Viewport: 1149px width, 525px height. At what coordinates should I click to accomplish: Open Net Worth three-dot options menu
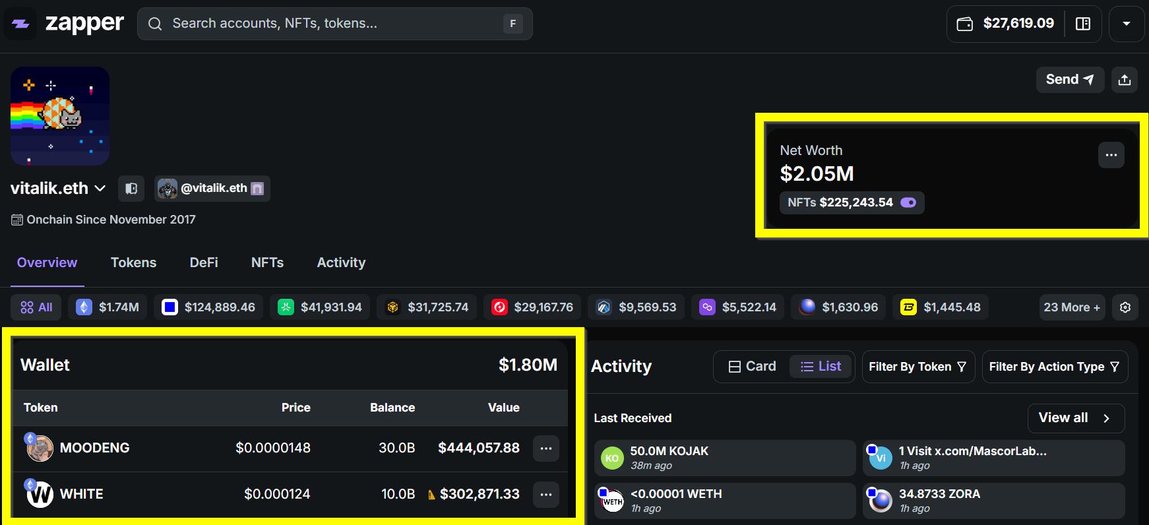point(1111,155)
